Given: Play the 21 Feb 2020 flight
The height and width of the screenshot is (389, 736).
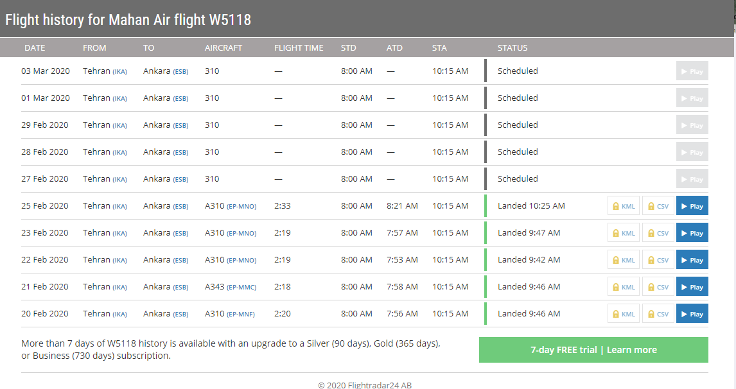Looking at the screenshot, I should tap(692, 287).
